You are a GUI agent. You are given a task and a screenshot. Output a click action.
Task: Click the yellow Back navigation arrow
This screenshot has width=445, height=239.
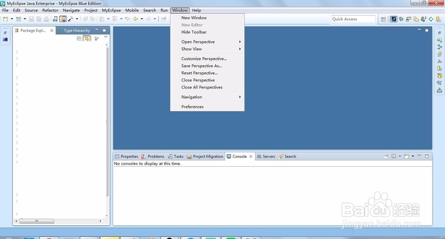pyautogui.click(x=136, y=19)
